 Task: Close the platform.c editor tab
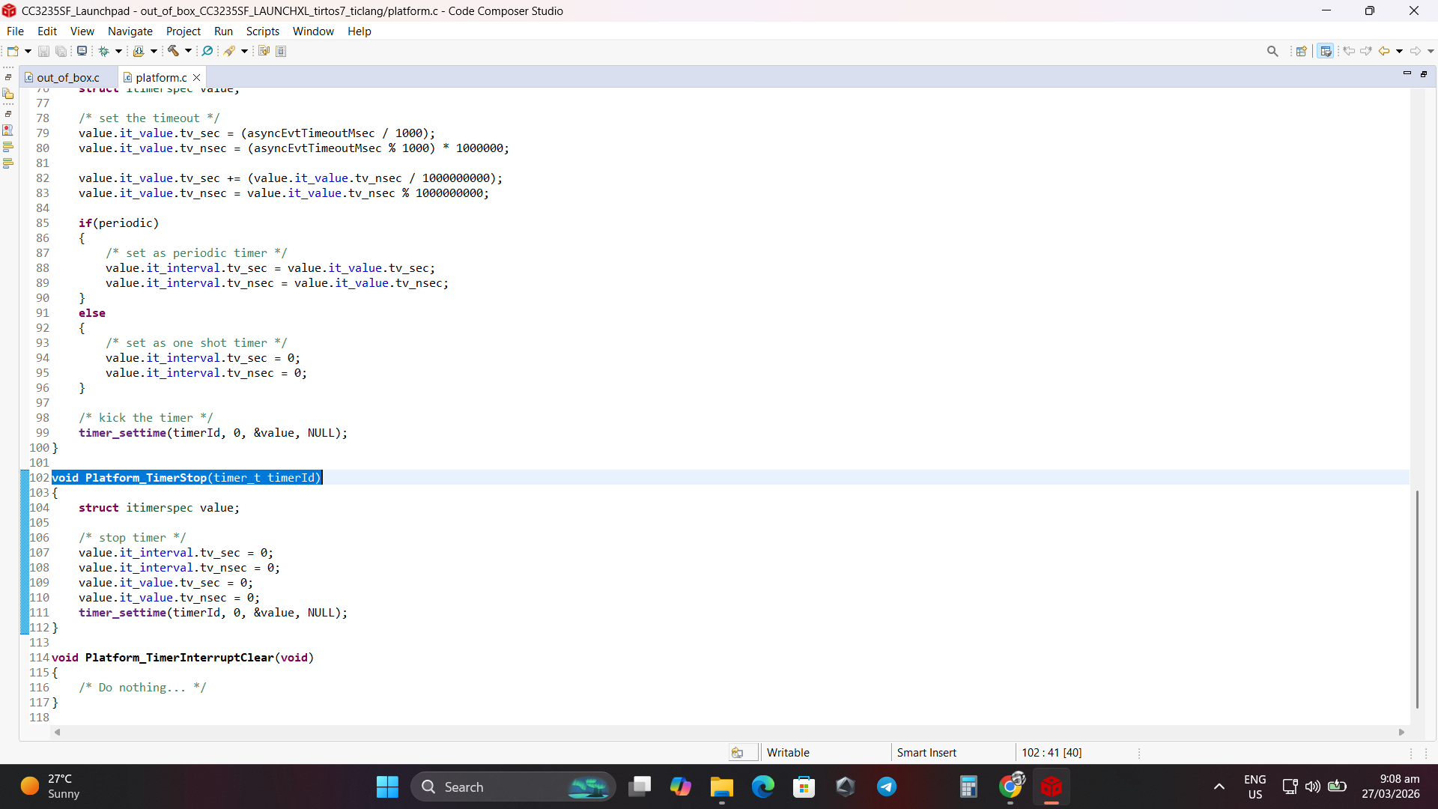(x=197, y=77)
